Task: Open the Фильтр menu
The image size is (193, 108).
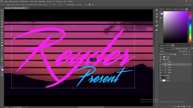Action: [49, 1]
